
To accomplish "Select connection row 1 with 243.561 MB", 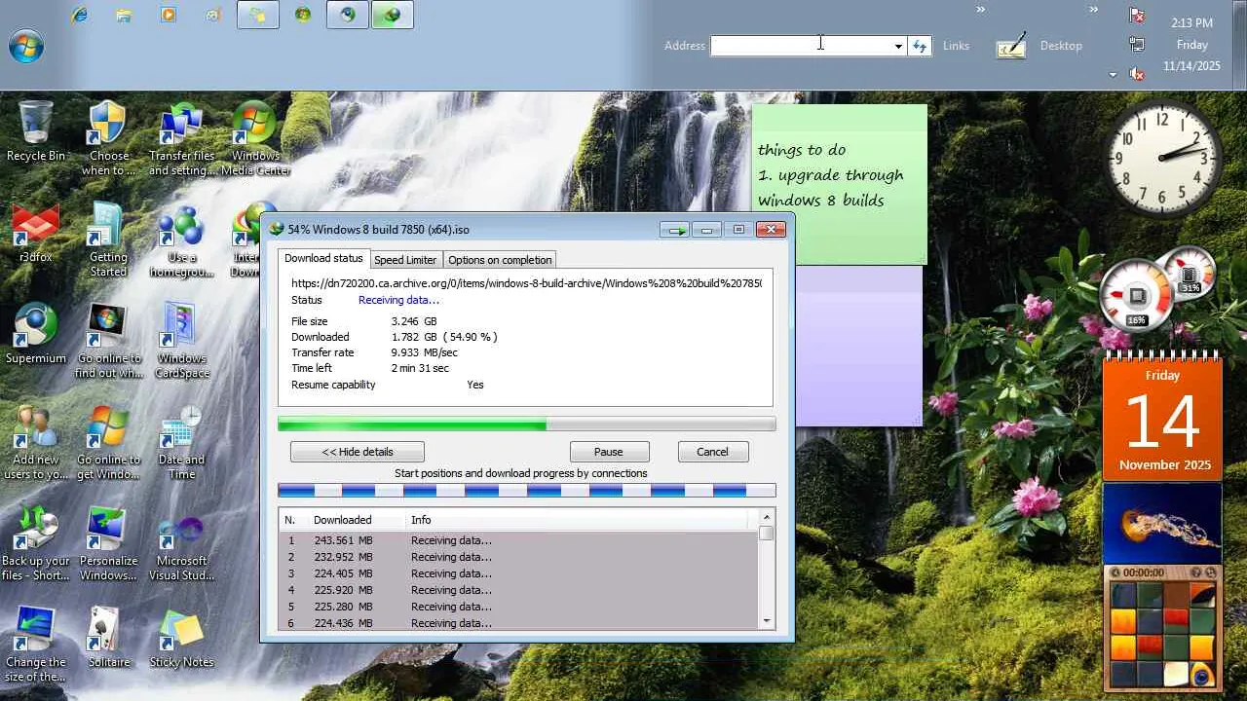I will click(518, 540).
